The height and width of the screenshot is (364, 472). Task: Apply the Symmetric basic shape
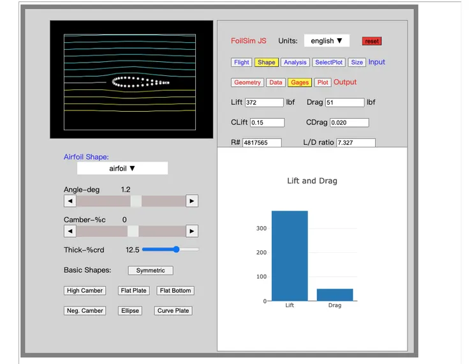tap(151, 271)
